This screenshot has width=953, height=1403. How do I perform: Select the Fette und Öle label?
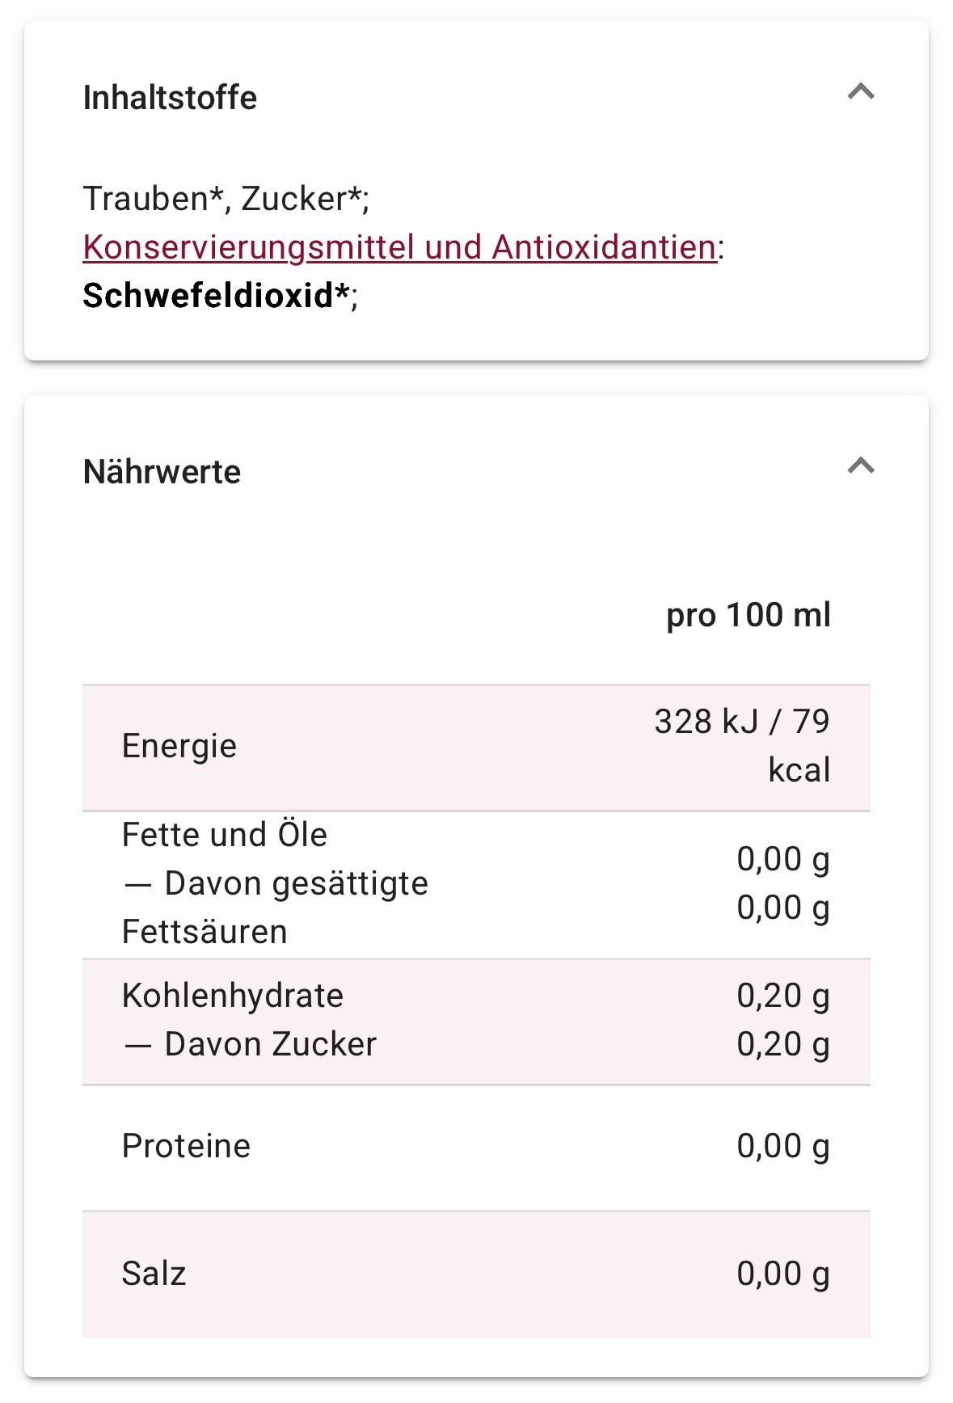click(x=225, y=835)
